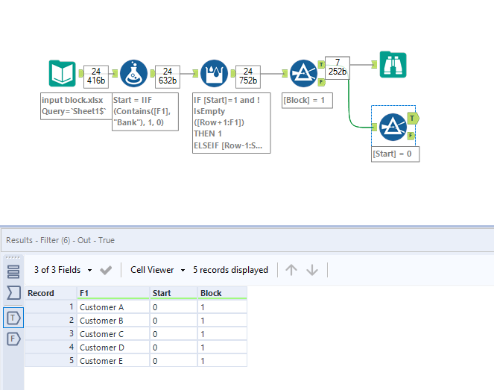Click the Formula tool flask icon
This screenshot has height=390, width=494.
pyautogui.click(x=133, y=73)
